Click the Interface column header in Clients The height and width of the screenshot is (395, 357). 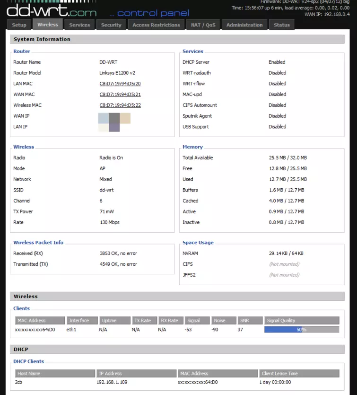coord(82,320)
